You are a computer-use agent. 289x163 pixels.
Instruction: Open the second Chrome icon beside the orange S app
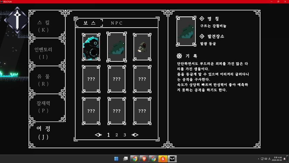[153, 159]
